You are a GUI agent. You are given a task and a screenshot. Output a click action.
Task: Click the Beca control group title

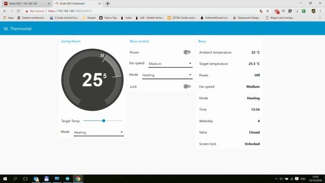pos(139,41)
